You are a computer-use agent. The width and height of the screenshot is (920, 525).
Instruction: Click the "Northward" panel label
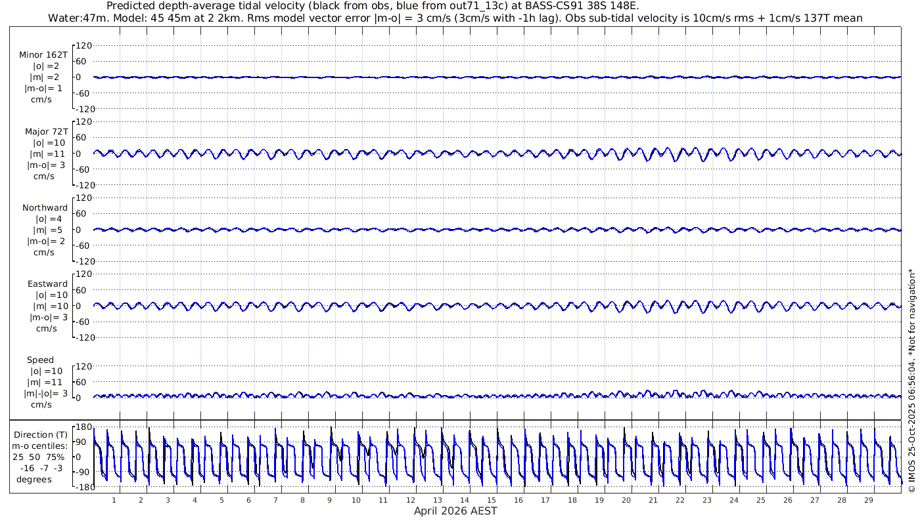tap(45, 207)
